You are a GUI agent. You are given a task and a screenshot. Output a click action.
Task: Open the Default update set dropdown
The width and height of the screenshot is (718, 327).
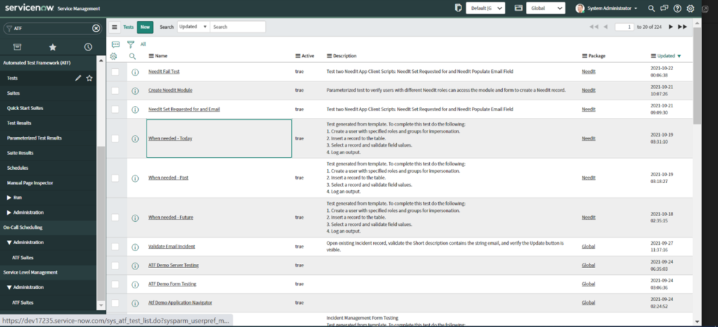pos(485,8)
